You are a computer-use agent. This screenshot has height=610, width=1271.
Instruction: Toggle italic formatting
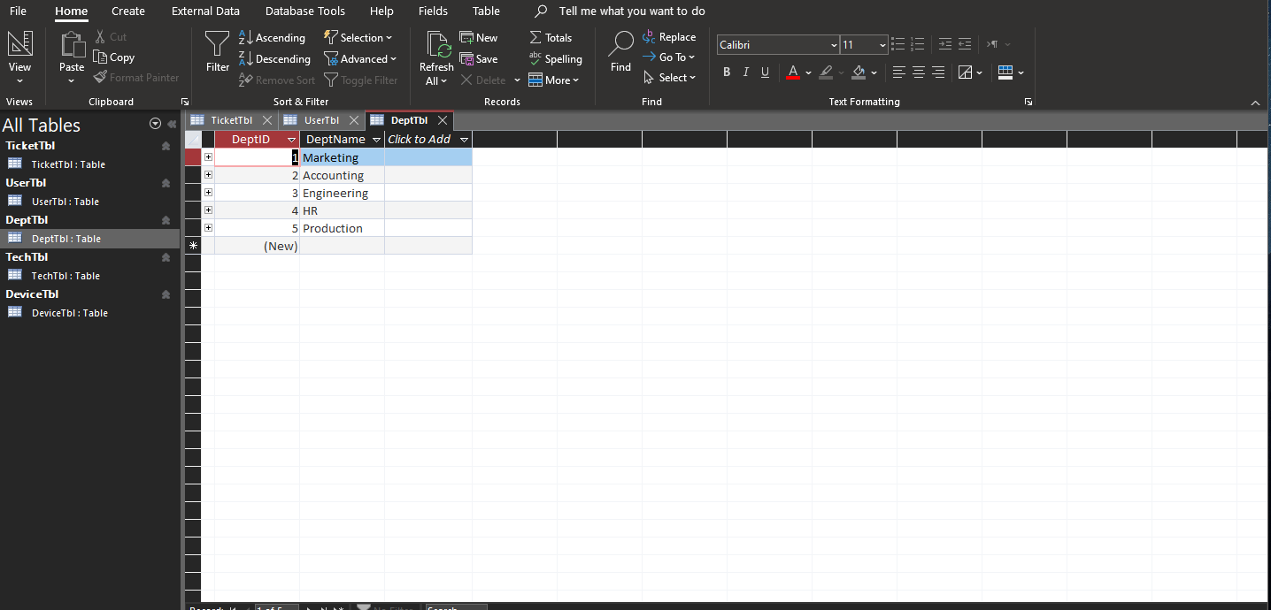click(x=745, y=72)
